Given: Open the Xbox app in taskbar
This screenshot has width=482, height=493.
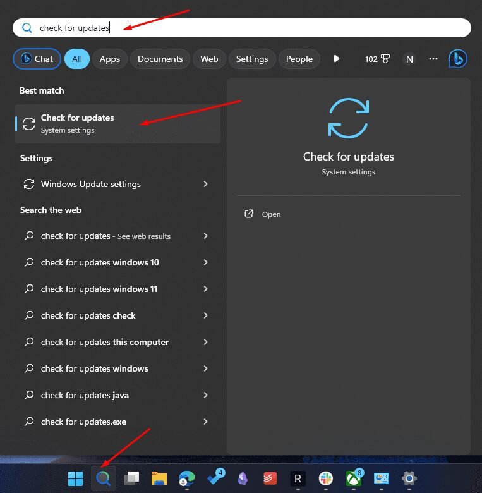Looking at the screenshot, I should point(353,478).
